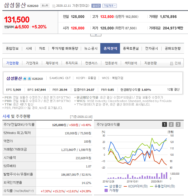This screenshot has height=196, width=188.
Task: Click the 삼성물산 company name link
Action: [14, 79]
